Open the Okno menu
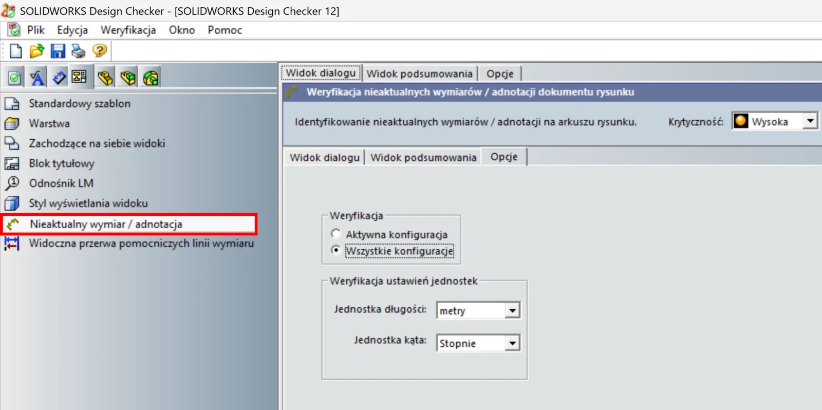This screenshot has height=410, width=822. point(182,30)
